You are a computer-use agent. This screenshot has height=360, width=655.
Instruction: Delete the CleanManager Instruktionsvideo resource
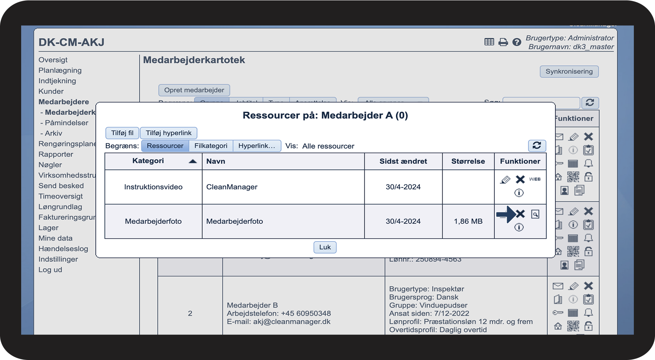click(x=520, y=179)
